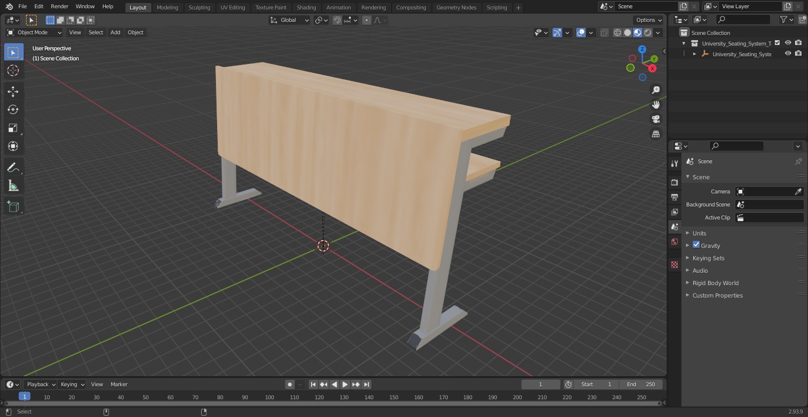
Task: Switch to solid viewport shading
Action: pos(628,33)
